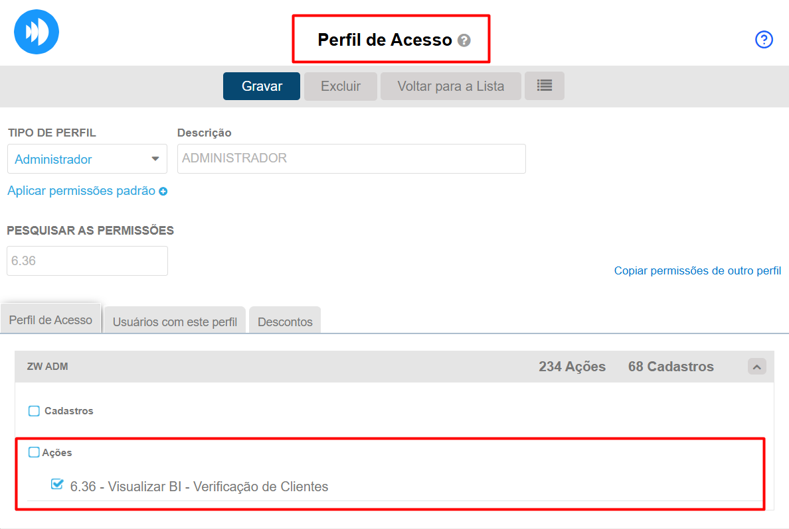Go back with Voltar para a Lista
789x529 pixels.
tap(450, 86)
